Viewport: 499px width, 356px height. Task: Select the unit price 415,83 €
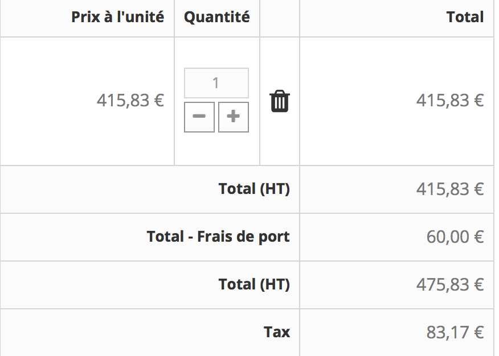[130, 100]
